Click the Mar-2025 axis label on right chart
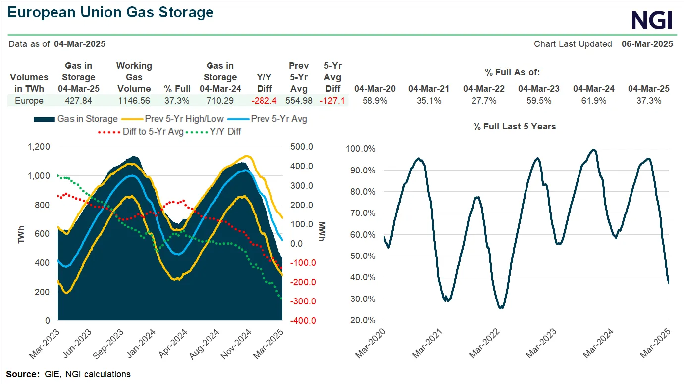This screenshot has height=384, width=684. tap(654, 341)
